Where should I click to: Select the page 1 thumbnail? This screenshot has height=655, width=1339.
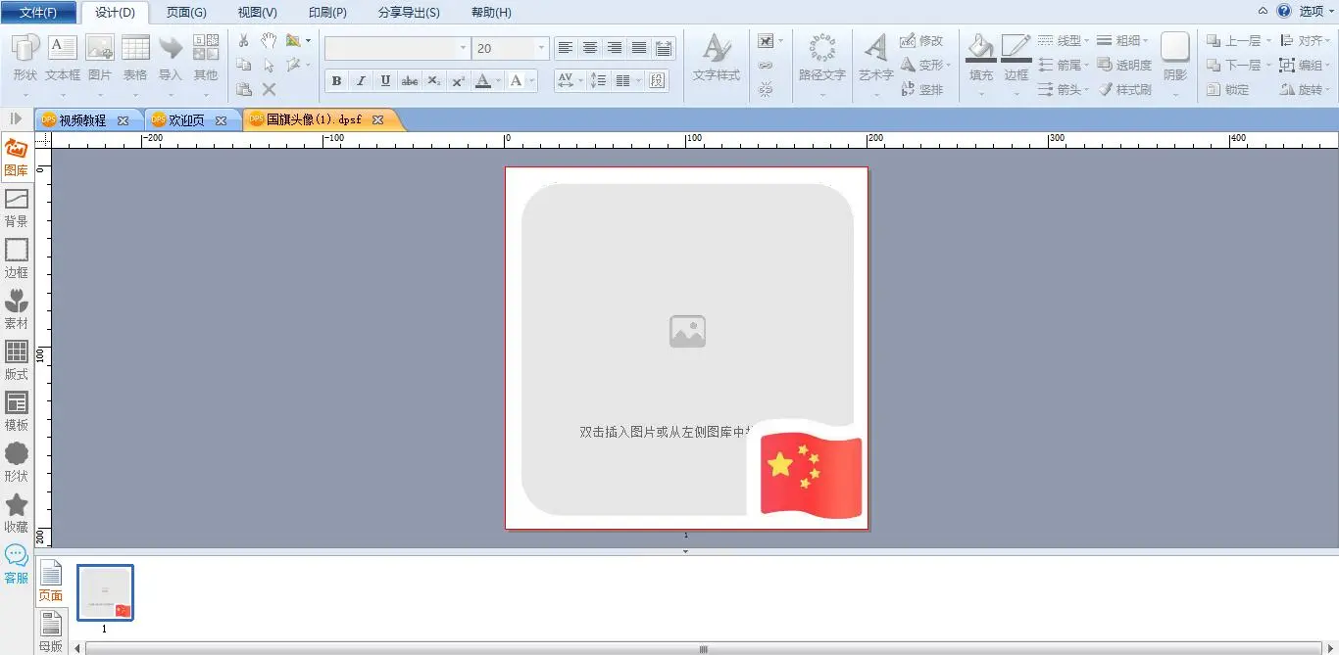pos(105,592)
